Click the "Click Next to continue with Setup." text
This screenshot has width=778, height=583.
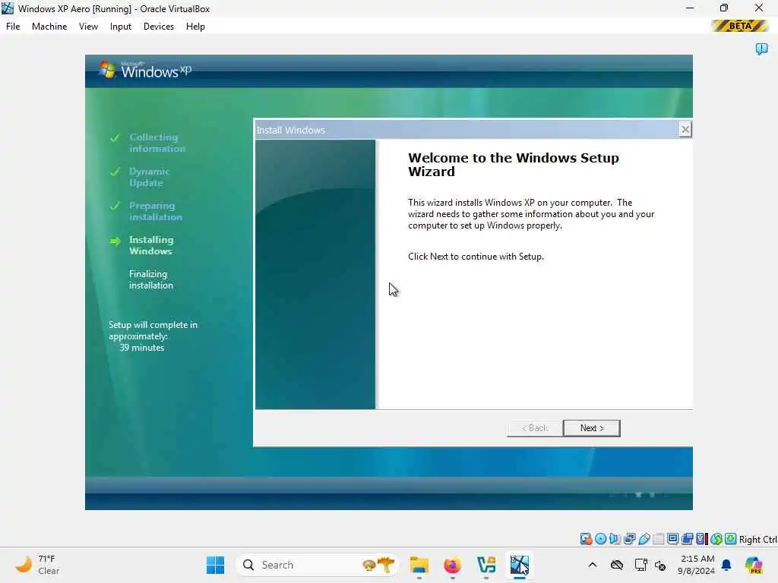(x=476, y=257)
